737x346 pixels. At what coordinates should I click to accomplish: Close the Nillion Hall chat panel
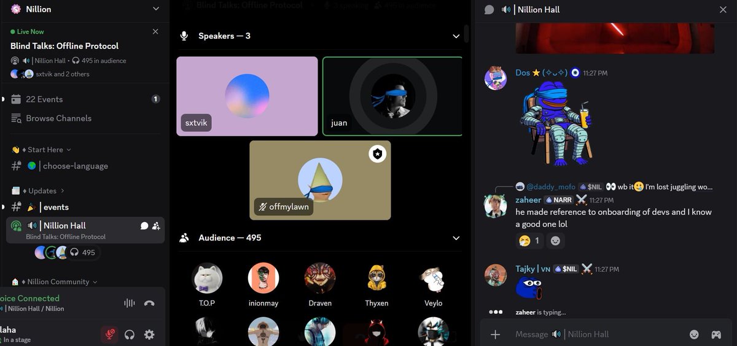tap(723, 10)
